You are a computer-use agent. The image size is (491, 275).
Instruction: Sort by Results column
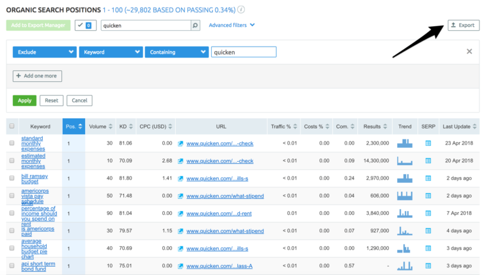tap(375, 127)
